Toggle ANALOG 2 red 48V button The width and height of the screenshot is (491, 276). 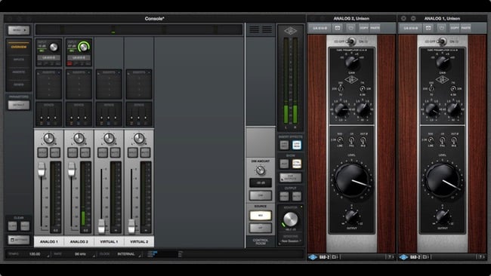point(69,64)
